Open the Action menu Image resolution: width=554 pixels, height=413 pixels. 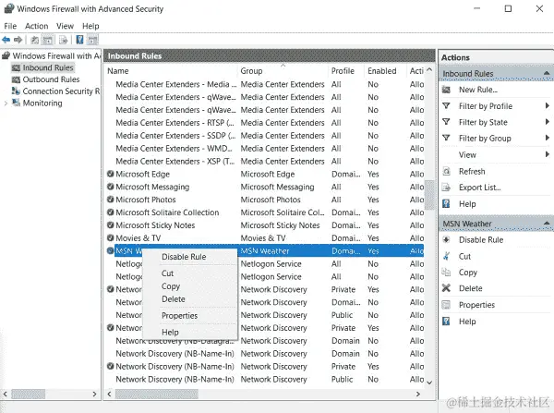pos(36,26)
